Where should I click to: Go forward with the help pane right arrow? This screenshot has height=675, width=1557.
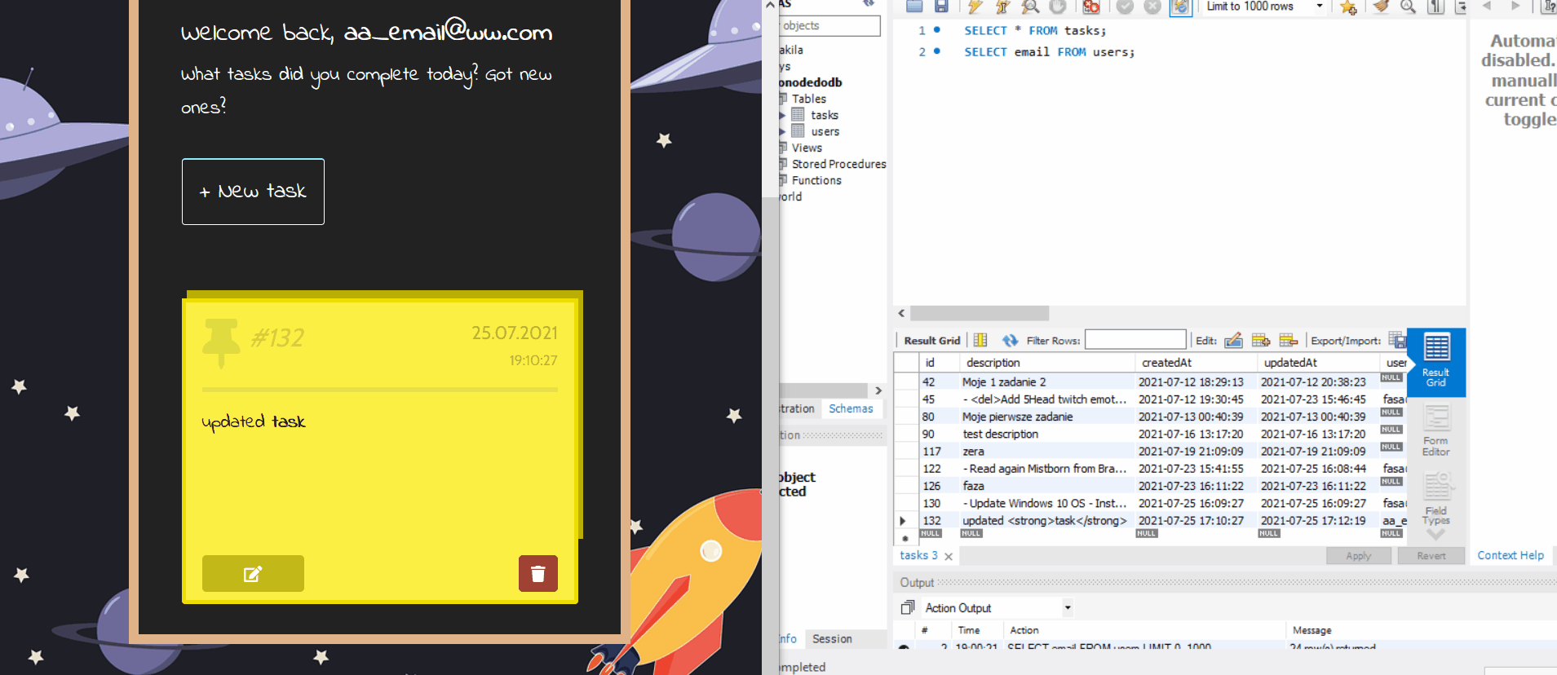coord(1515,6)
